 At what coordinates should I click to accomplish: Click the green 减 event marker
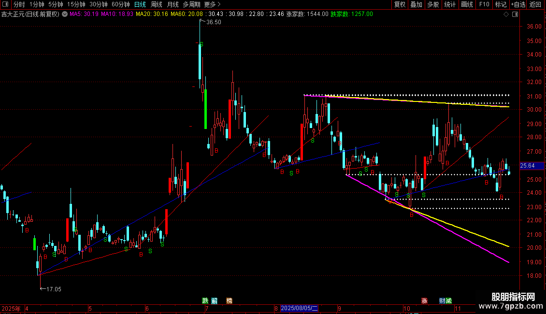point(448,301)
